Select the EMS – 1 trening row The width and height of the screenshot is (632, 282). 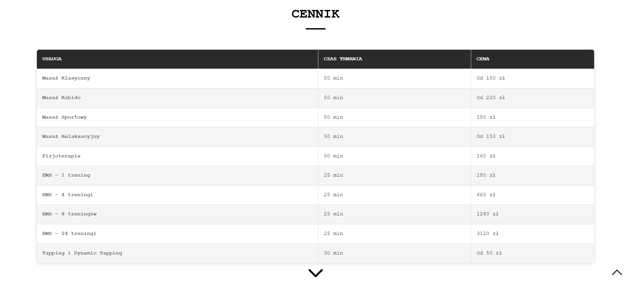[66, 175]
